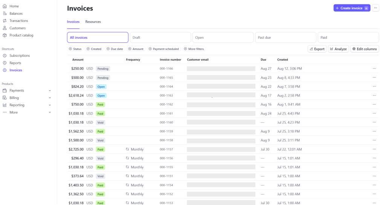Image resolution: width=386 pixels, height=205 pixels.
Task: Click the Home icon in sidebar
Action: coord(5,6)
